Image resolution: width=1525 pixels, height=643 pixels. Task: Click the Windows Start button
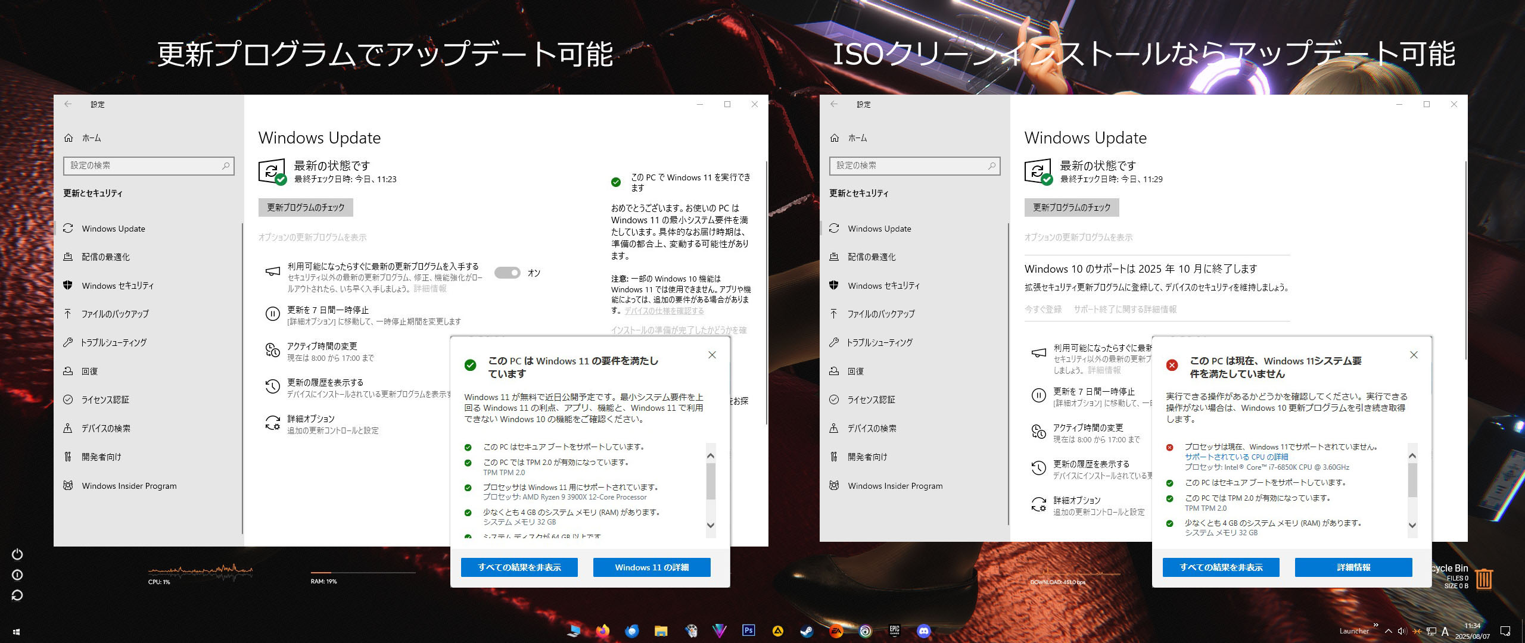click(x=17, y=632)
